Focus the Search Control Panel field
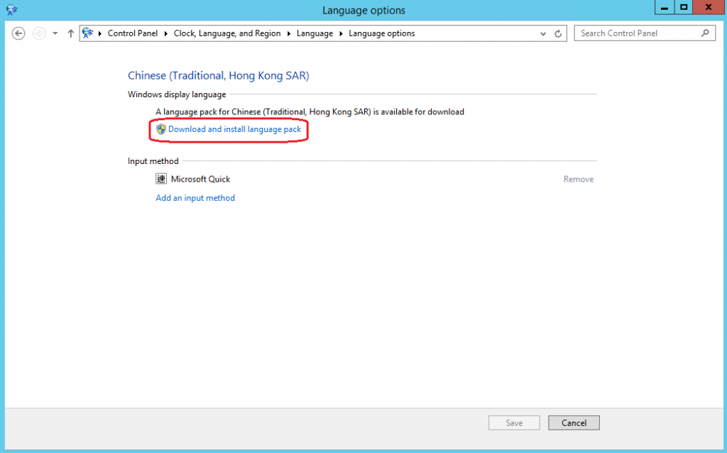This screenshot has width=727, height=453. pos(645,33)
